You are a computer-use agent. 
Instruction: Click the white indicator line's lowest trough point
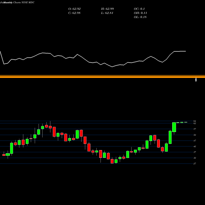(x=112, y=67)
